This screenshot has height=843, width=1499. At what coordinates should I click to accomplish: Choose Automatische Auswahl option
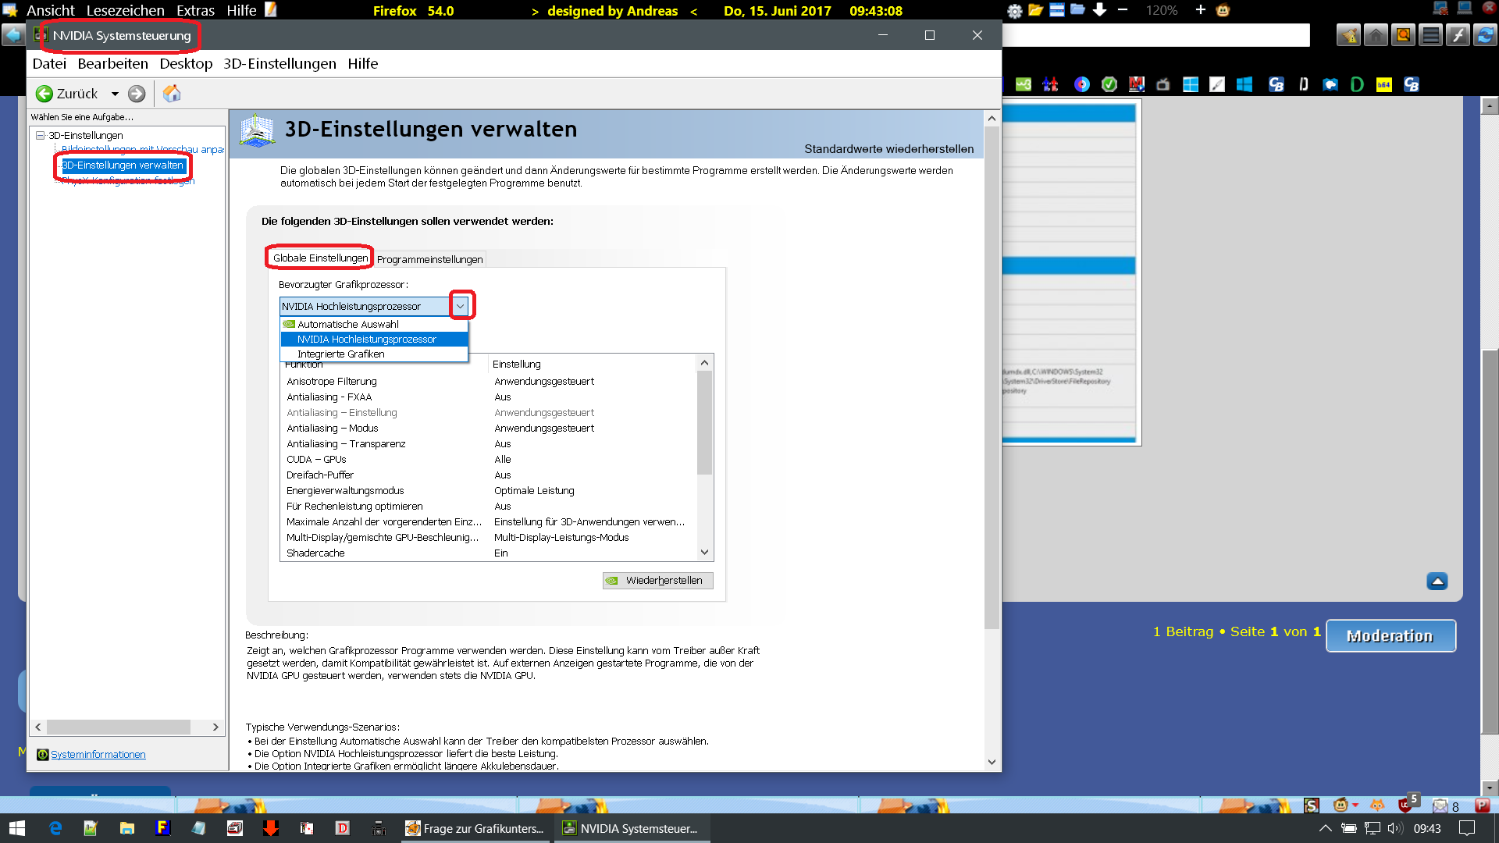pyautogui.click(x=347, y=324)
